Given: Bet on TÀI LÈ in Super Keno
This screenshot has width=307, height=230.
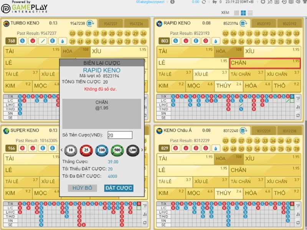Looking at the screenshot, I should click(x=21, y=182).
